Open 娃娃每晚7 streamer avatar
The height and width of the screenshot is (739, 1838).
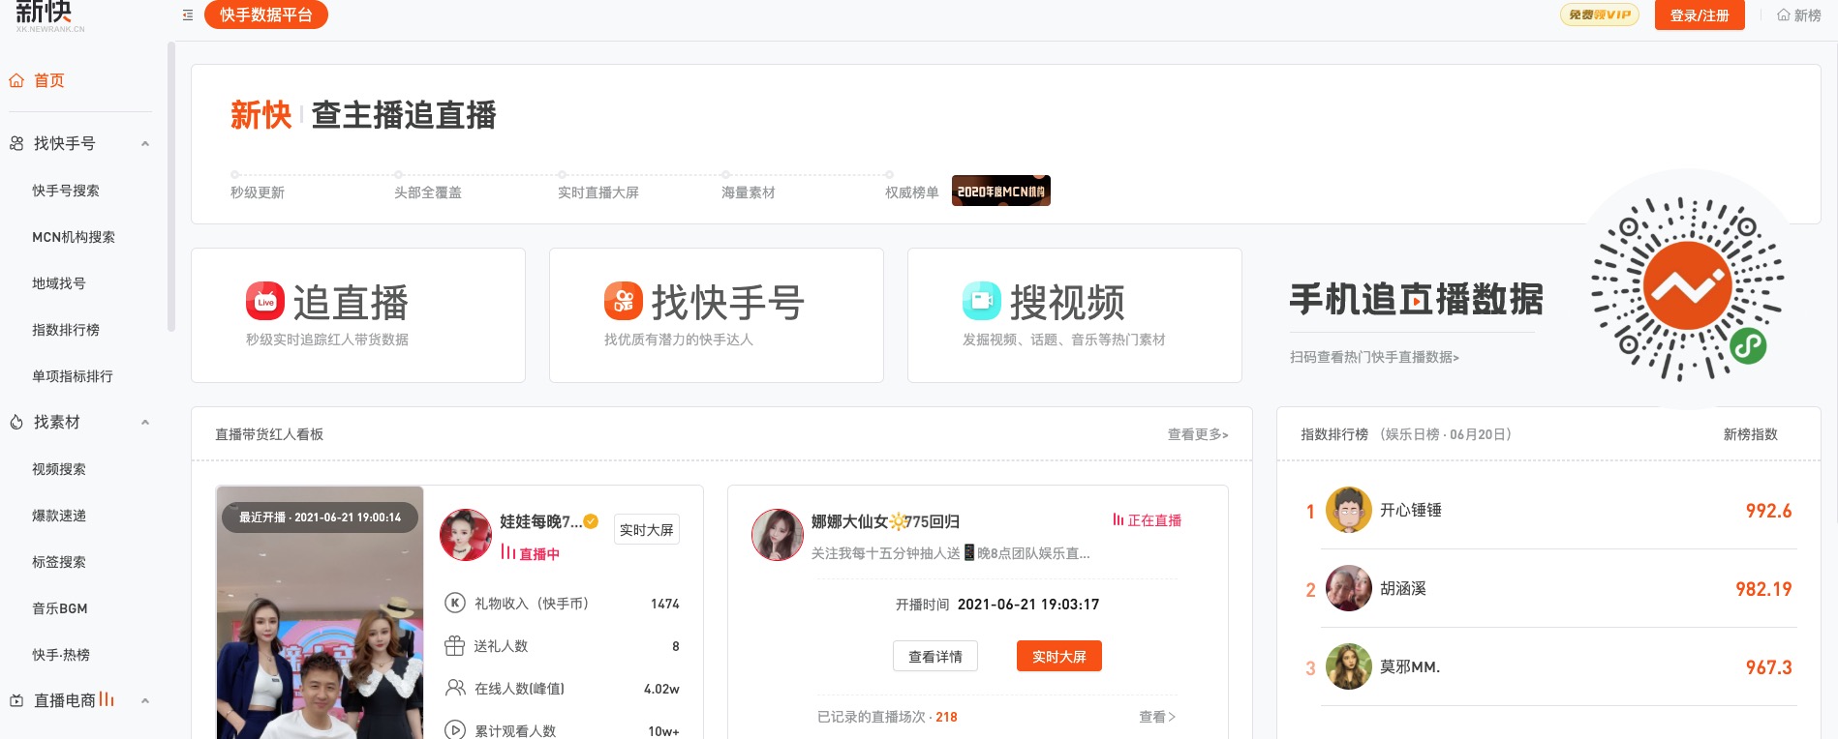click(466, 535)
